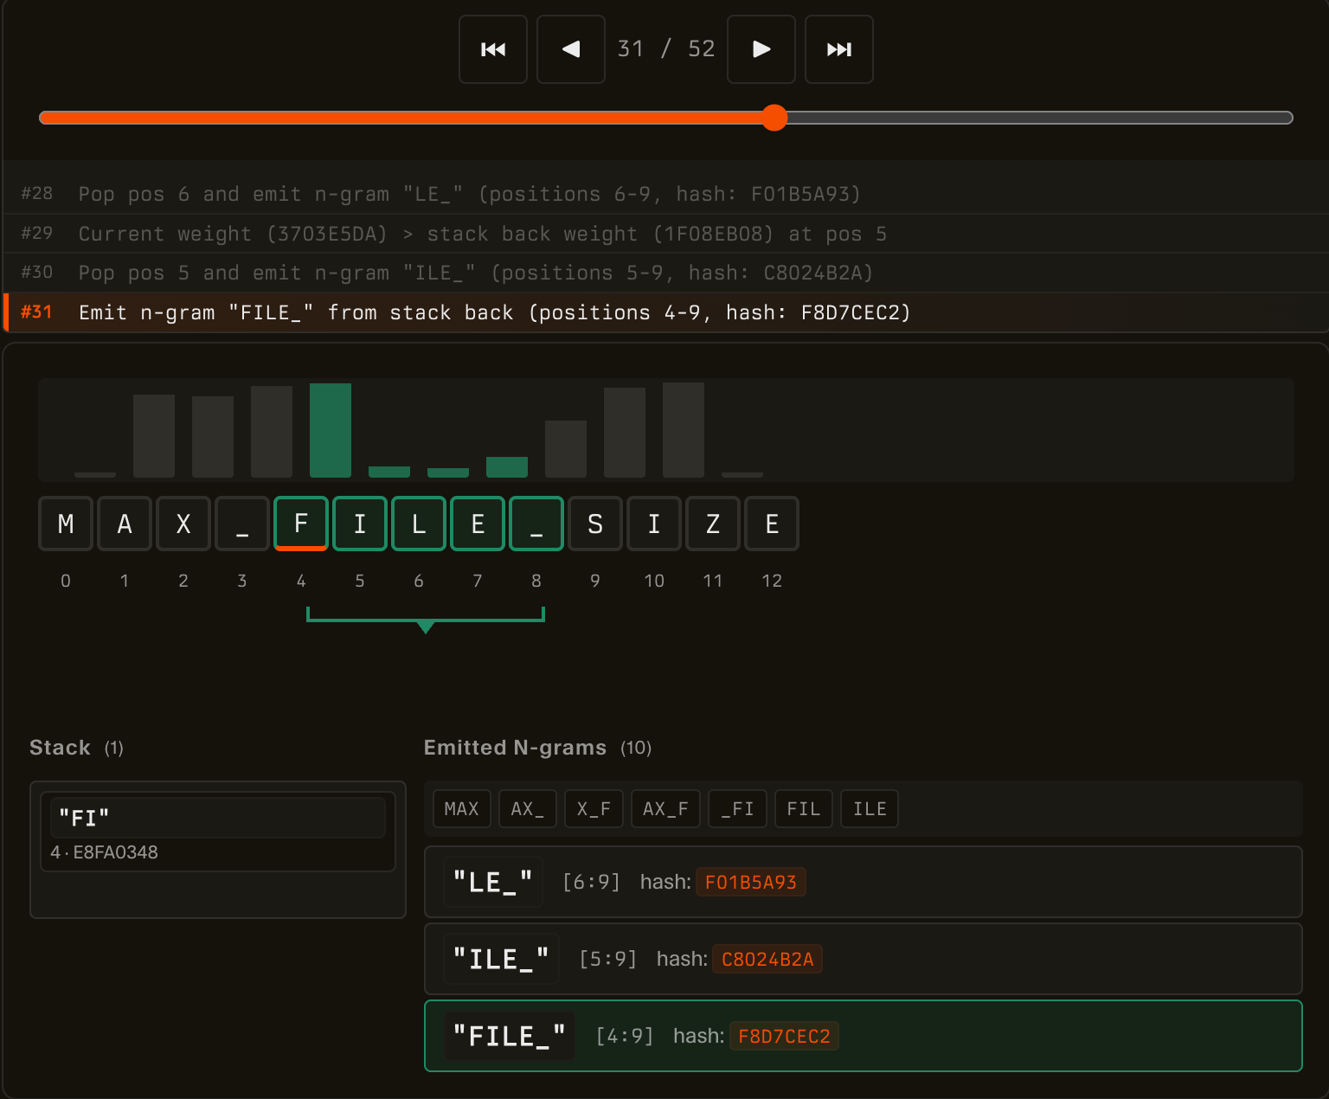This screenshot has height=1099, width=1329.
Task: Click hash value C8024B2A
Action: pos(767,959)
